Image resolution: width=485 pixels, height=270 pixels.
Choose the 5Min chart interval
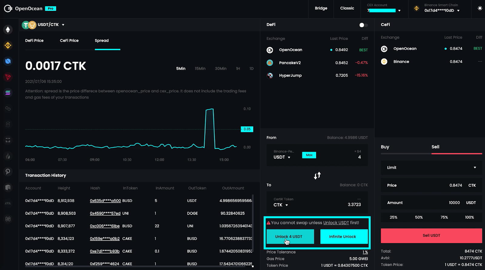tap(181, 69)
